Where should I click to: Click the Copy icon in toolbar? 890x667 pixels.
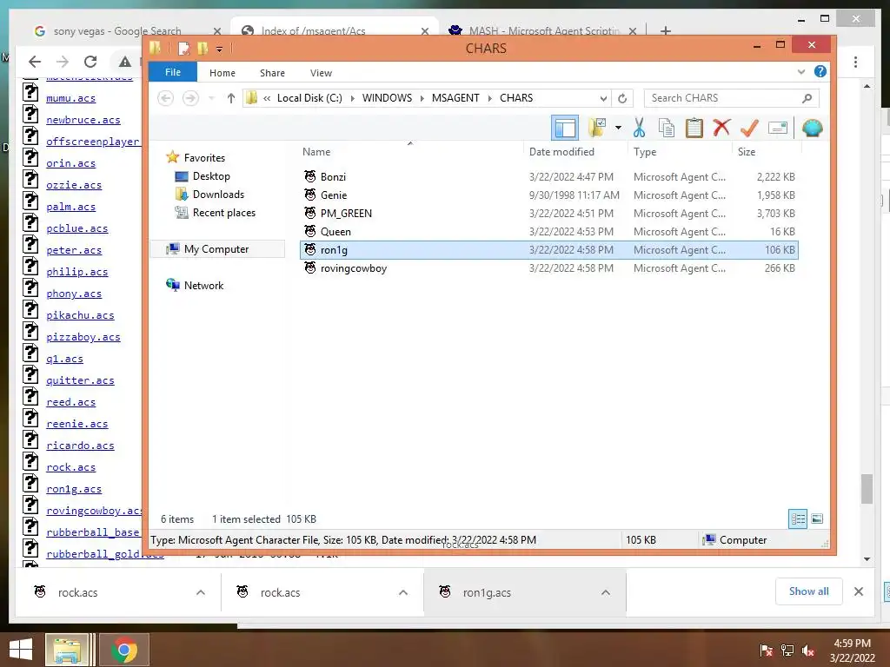point(667,129)
